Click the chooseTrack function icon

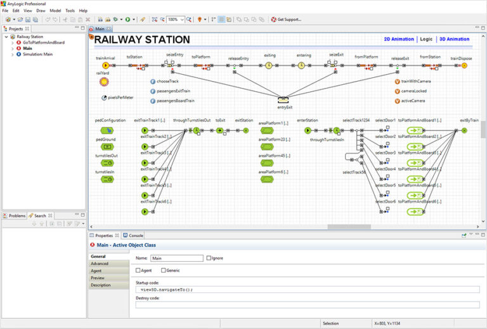tap(153, 82)
